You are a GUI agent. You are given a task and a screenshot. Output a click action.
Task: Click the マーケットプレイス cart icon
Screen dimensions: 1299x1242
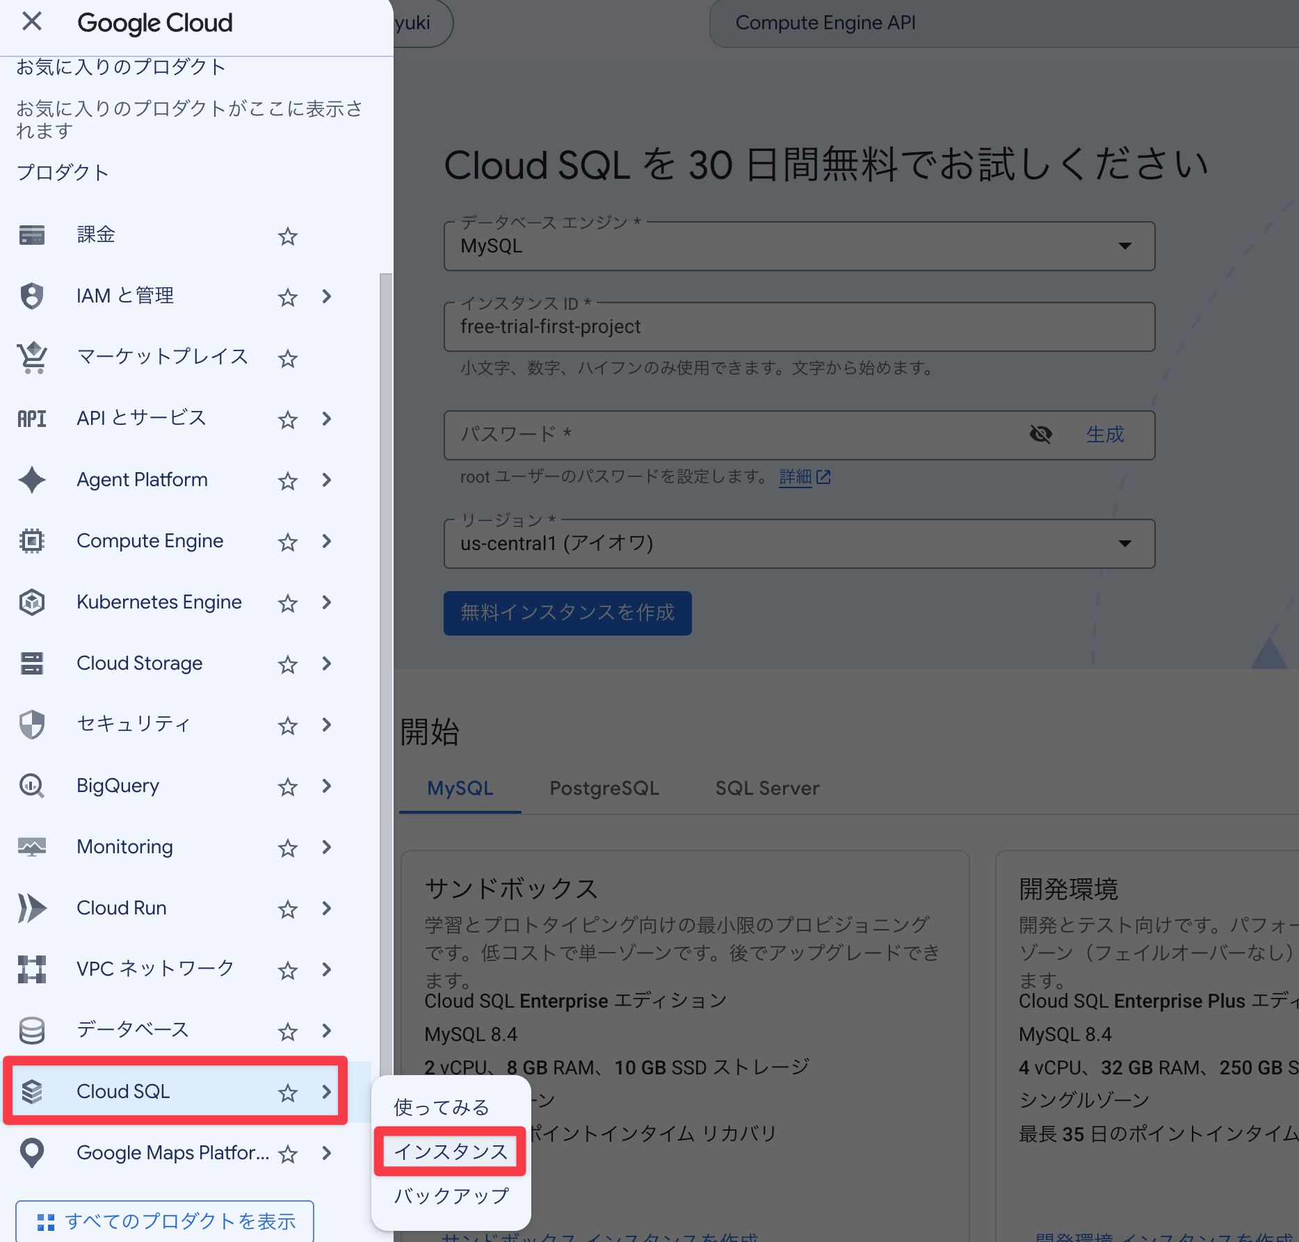(32, 357)
